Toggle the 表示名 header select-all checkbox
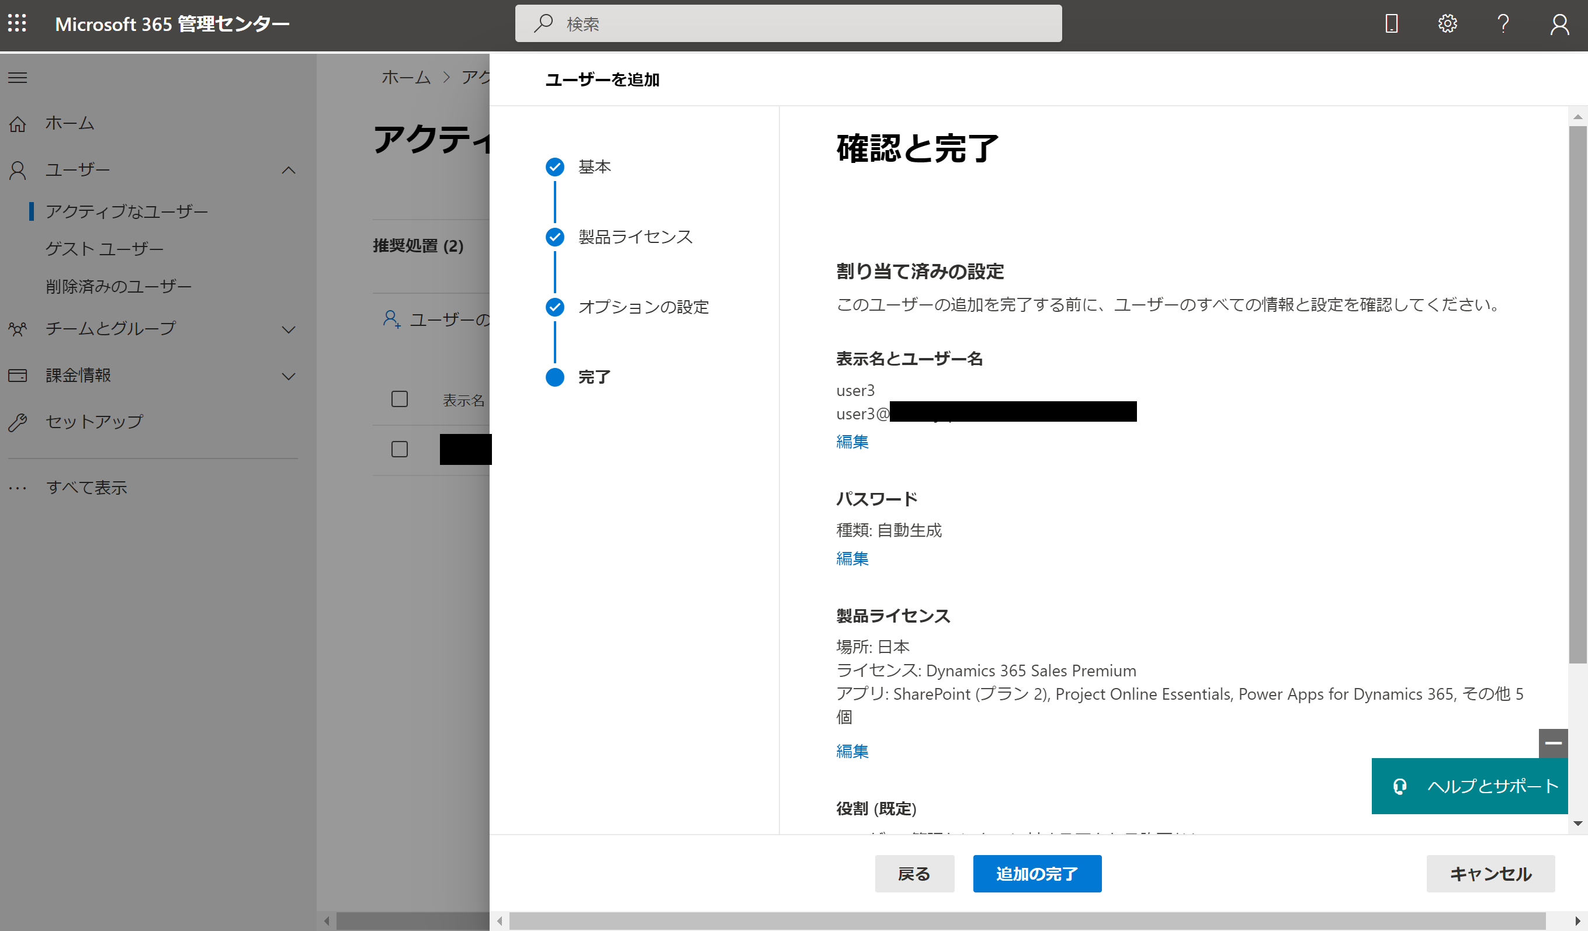Screen dimensions: 1588x931 400,400
